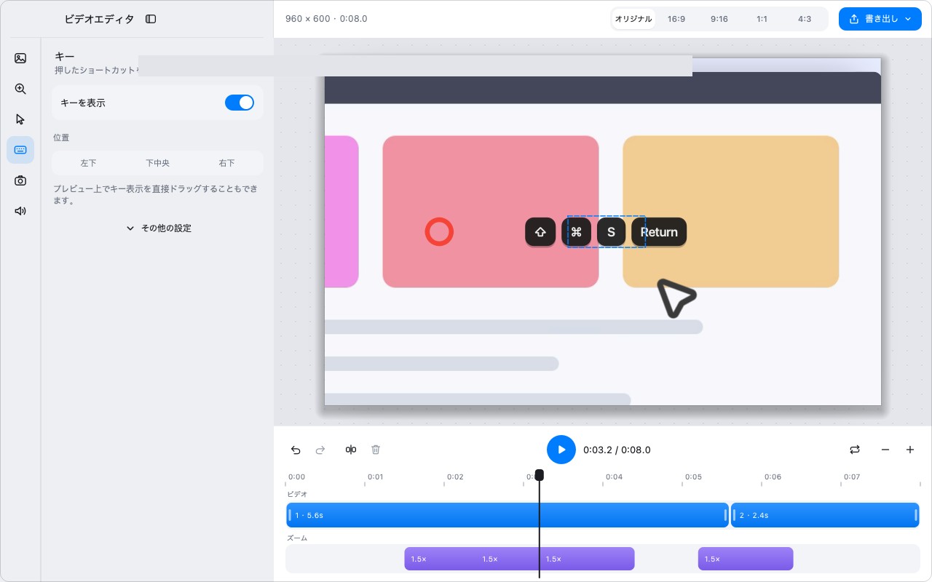932x582 pixels.
Task: Click the 0:05 ruler mark
Action: pyautogui.click(x=693, y=477)
